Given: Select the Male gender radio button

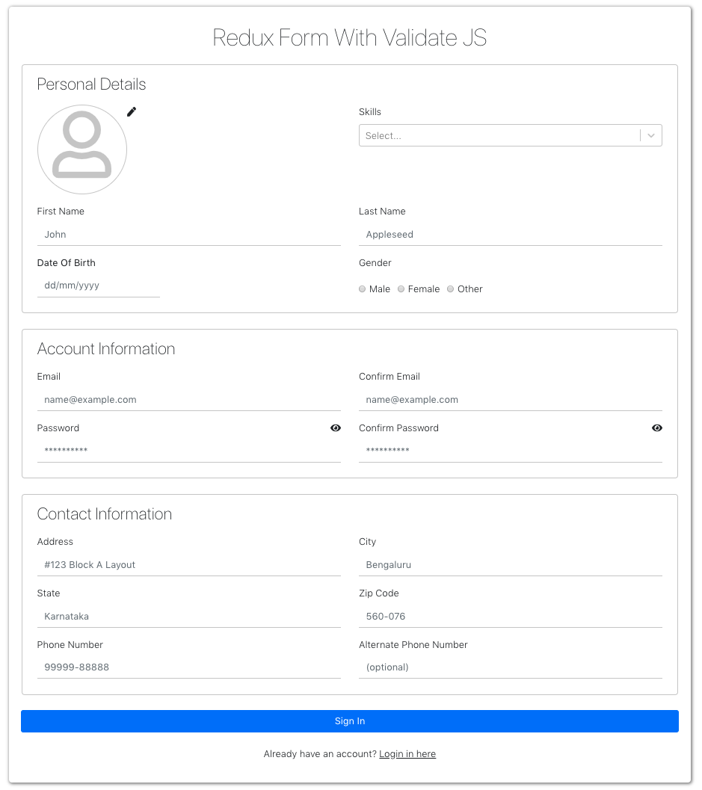Looking at the screenshot, I should [x=362, y=289].
